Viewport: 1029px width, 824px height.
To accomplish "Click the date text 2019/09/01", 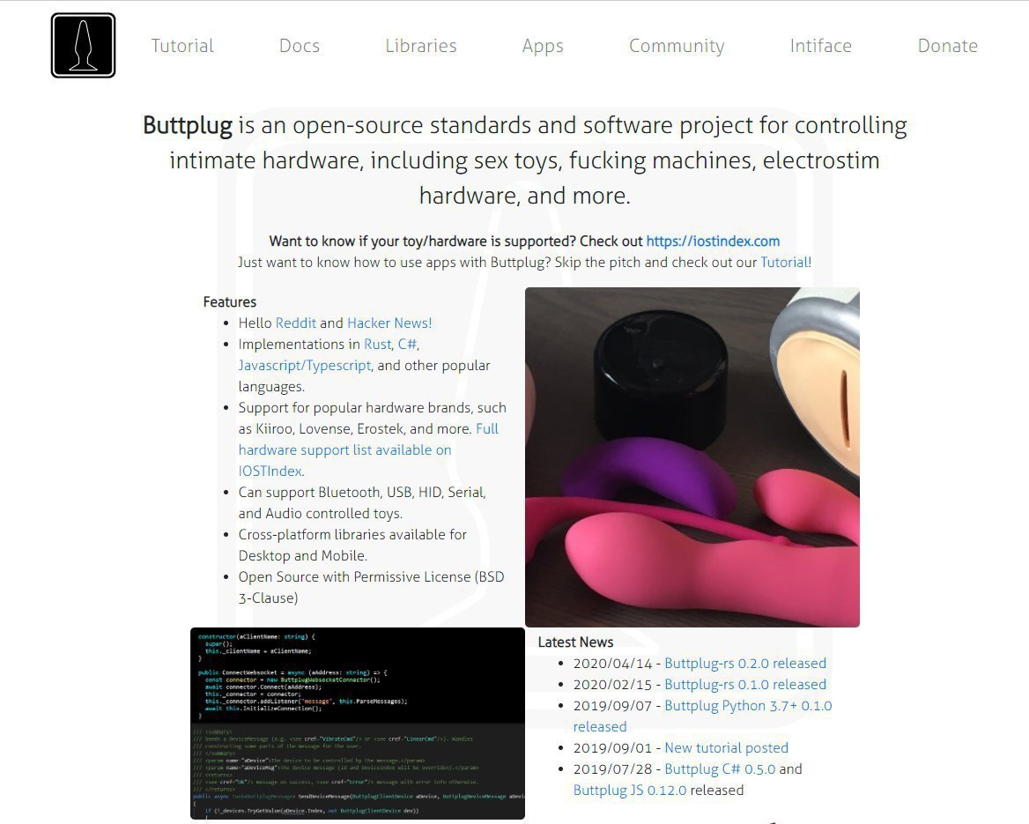I will (613, 748).
